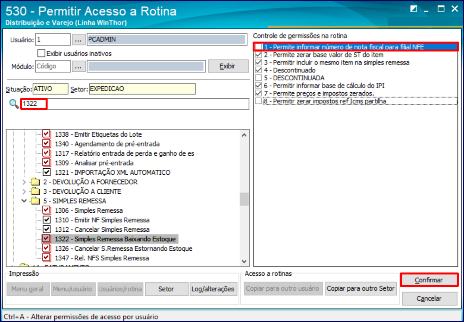The image size is (464, 322).
Task: Select tree row 1347 - Rel. NFS Simples Remessa
Action: [x=102, y=258]
